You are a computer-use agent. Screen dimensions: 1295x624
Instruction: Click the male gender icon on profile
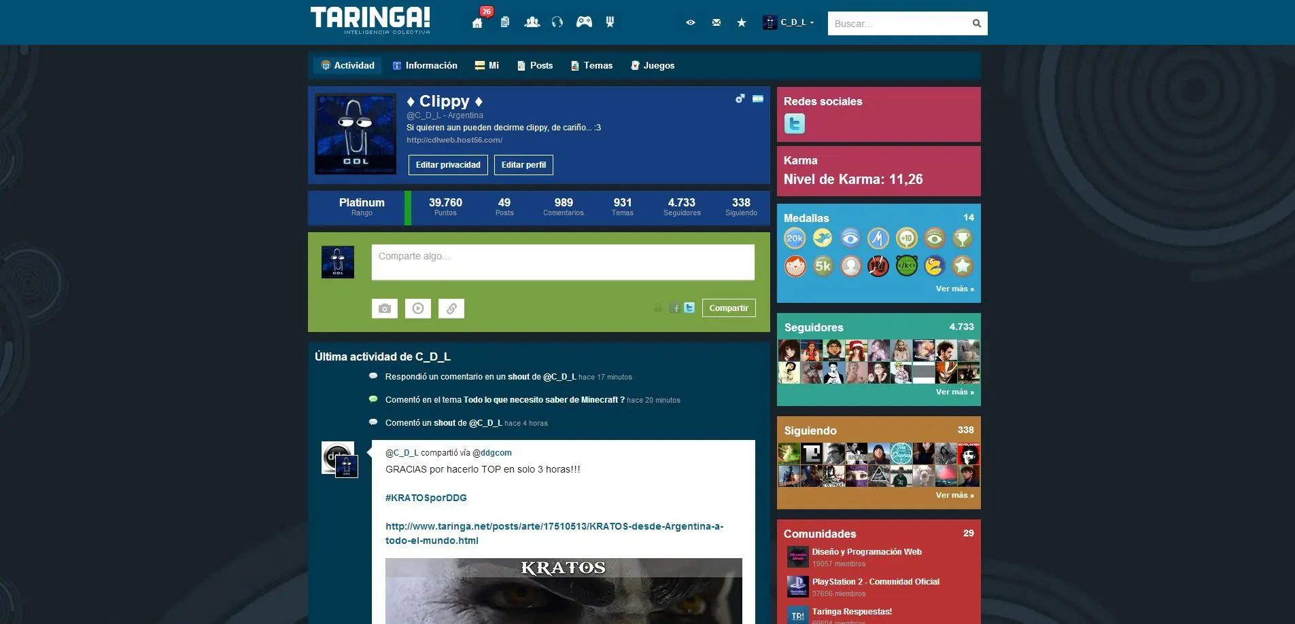[740, 99]
